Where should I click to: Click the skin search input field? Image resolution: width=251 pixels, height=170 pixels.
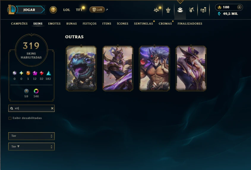pos(31,108)
